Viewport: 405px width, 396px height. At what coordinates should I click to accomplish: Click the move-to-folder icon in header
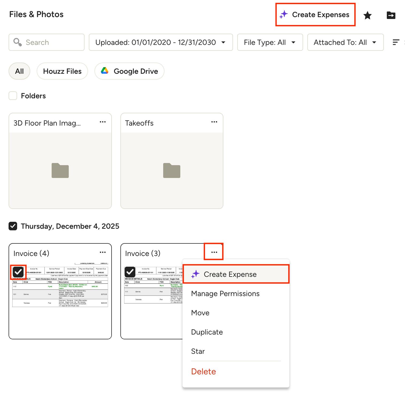coord(391,15)
